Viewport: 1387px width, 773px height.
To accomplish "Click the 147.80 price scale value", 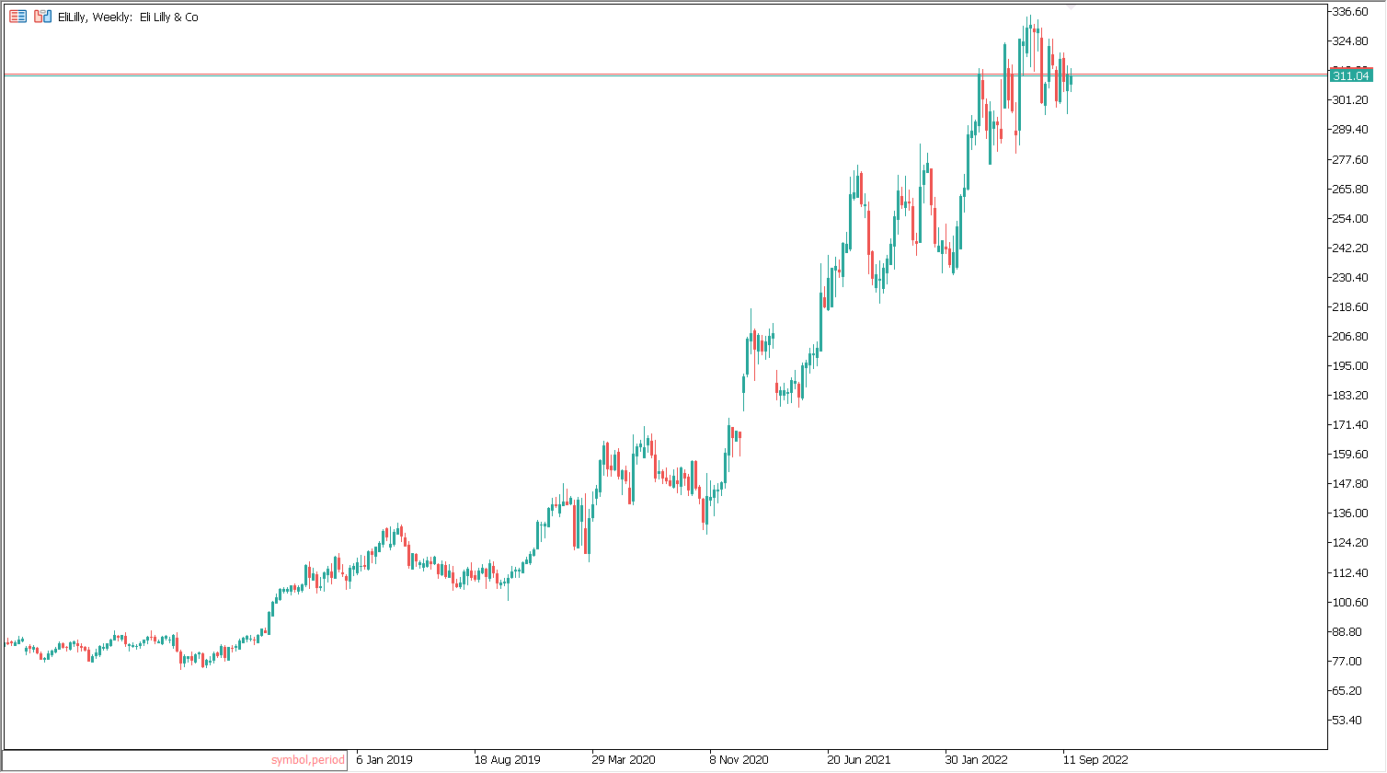I will click(1351, 484).
